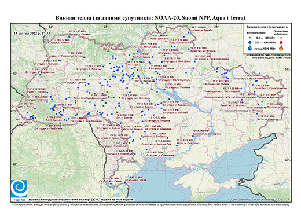Click the institute credit text beside logo
The width and height of the screenshot is (301, 213).
coord(81,199)
